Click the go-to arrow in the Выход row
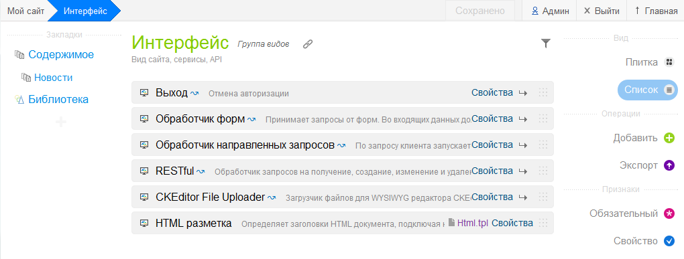 (x=523, y=93)
